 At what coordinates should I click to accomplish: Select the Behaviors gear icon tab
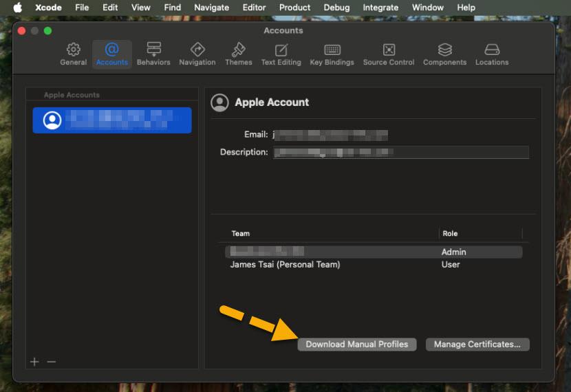(x=153, y=54)
